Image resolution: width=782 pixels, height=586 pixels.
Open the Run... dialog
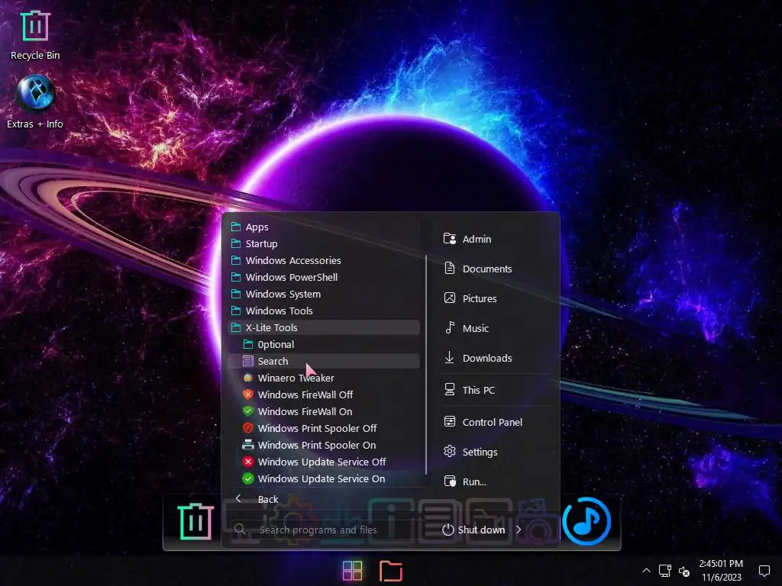click(x=497, y=482)
